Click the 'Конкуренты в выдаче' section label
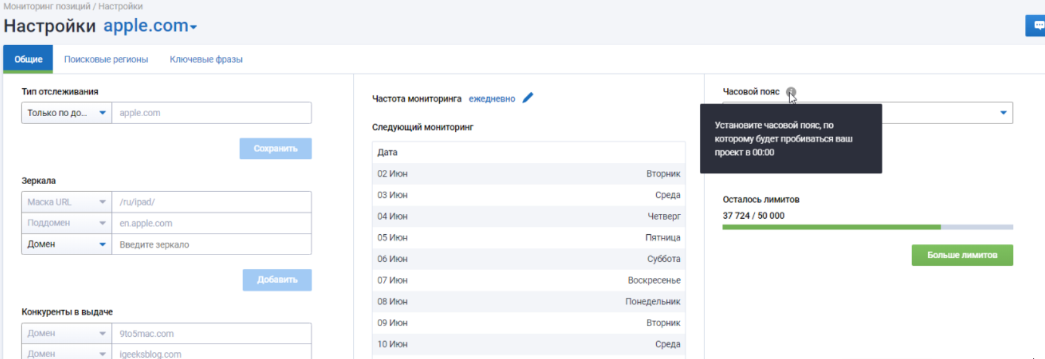The image size is (1045, 359). pyautogui.click(x=67, y=312)
